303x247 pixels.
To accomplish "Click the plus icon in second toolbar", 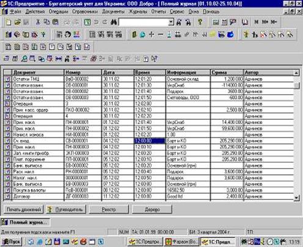I will [x=151, y=34].
